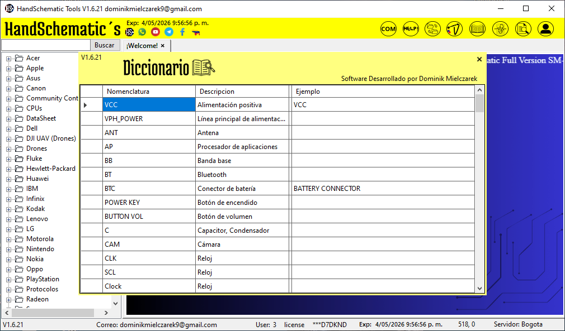Open the COM port tool icon

pyautogui.click(x=388, y=29)
